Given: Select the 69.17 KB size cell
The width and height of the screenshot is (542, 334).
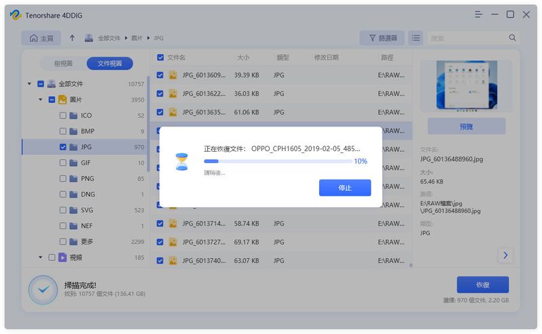Looking at the screenshot, I should (247, 242).
